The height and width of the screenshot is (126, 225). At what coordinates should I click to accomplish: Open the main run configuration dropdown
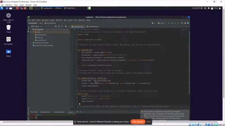point(162,23)
